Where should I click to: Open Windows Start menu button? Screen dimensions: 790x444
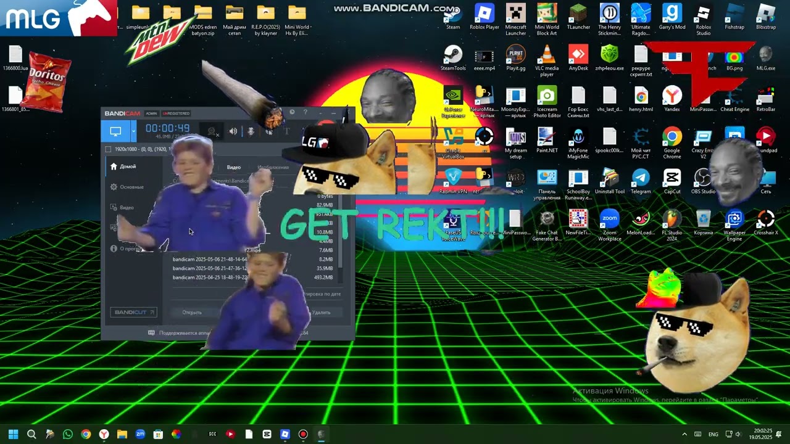point(14,434)
